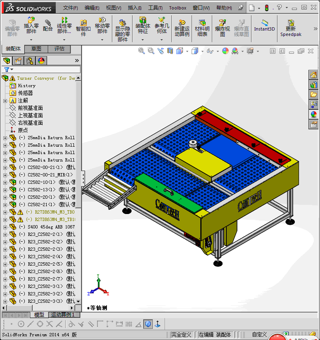Click the Exploded View (爆炸视图) tool
This screenshot has height=340, width=320.
pos(222,28)
